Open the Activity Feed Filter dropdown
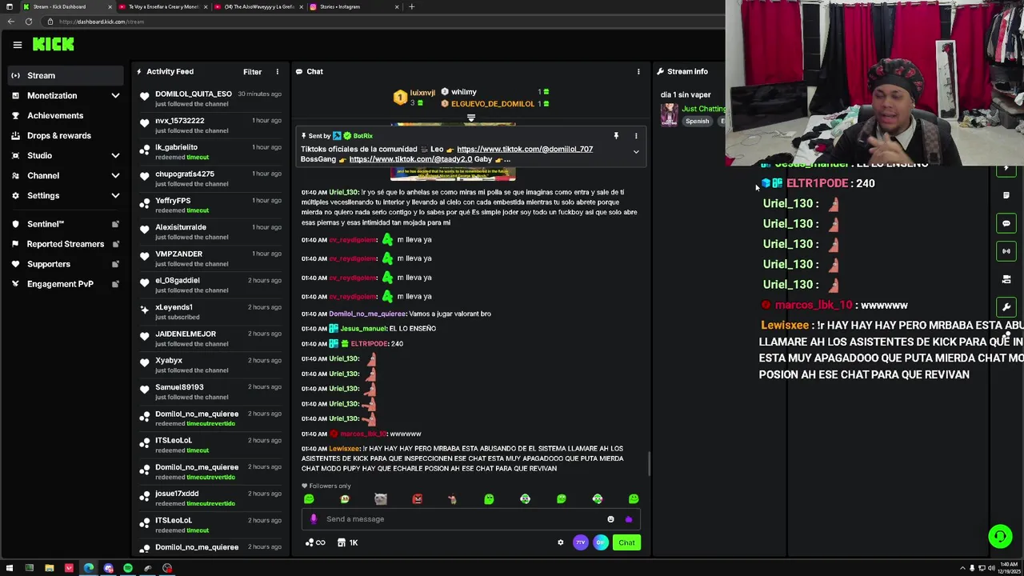Viewport: 1024px width, 576px height. click(252, 72)
